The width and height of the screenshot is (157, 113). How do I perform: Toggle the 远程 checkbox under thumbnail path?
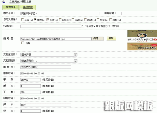pos(23,43)
